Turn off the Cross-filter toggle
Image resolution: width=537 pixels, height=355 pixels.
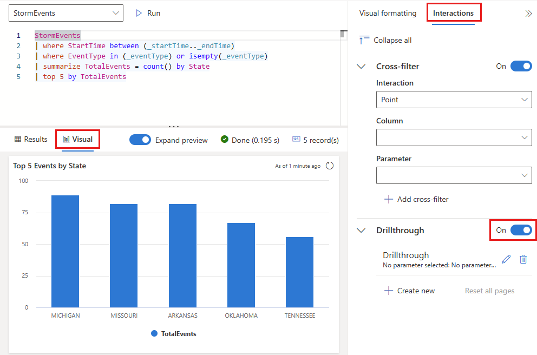pos(521,66)
